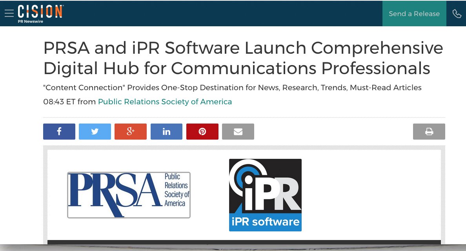Email the article using envelope icon
The image size is (466, 251).
tap(238, 132)
